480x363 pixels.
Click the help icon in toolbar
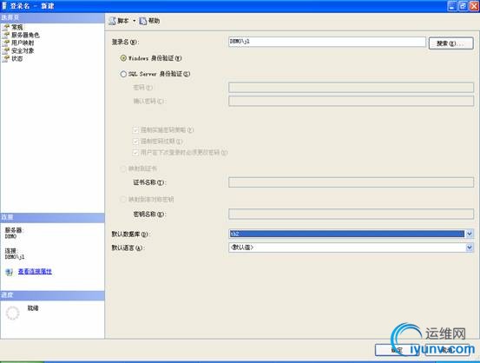[x=143, y=21]
